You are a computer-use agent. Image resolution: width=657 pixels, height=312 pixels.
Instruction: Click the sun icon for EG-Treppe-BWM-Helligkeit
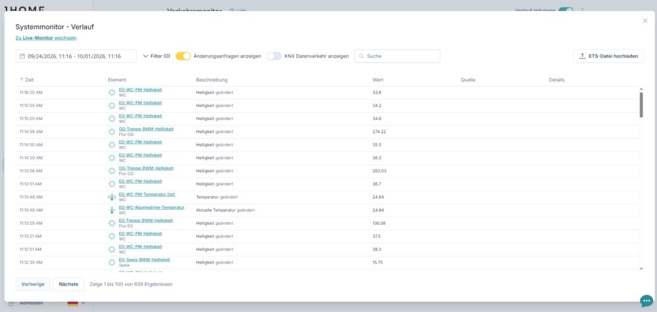112,223
